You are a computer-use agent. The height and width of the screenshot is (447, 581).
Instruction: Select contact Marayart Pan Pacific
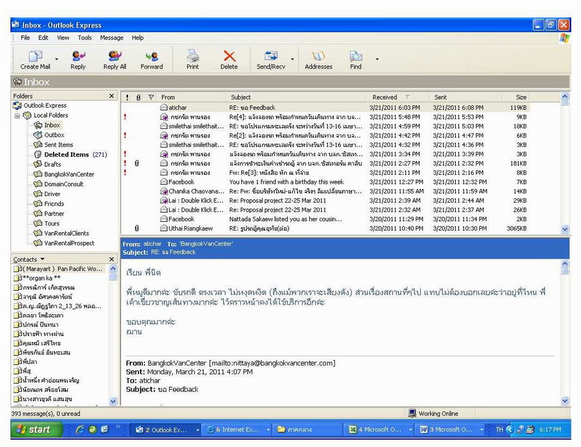tap(59, 269)
